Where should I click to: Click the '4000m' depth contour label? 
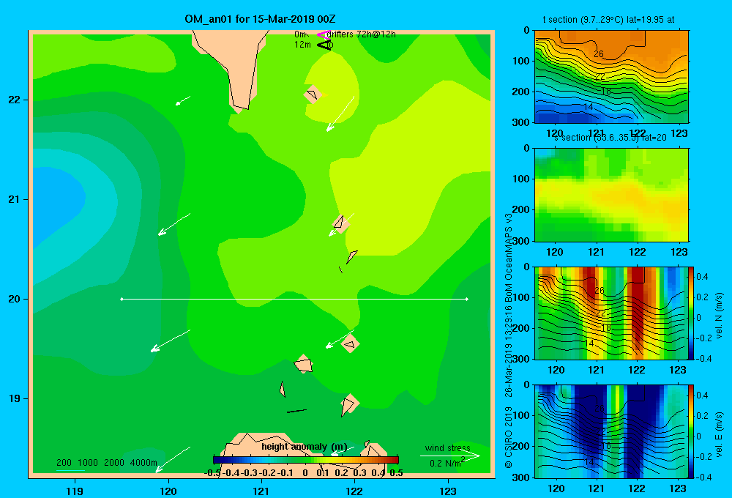tap(143, 463)
